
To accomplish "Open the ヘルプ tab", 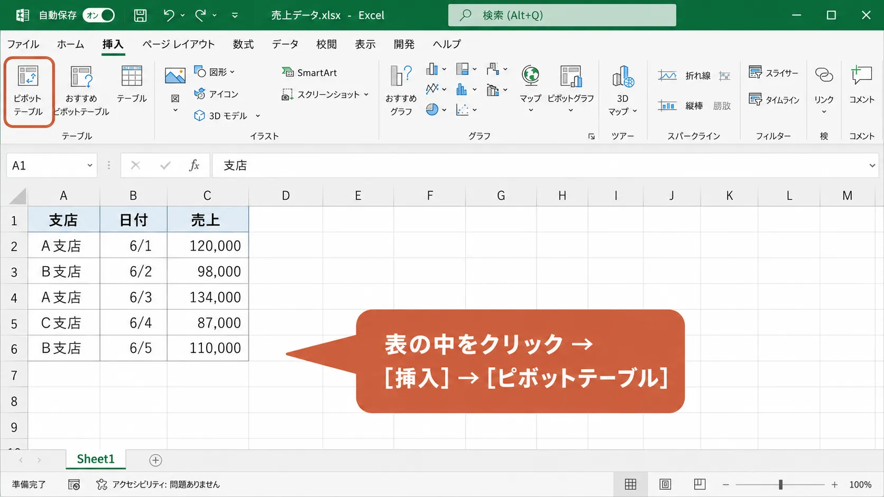I will click(x=447, y=44).
